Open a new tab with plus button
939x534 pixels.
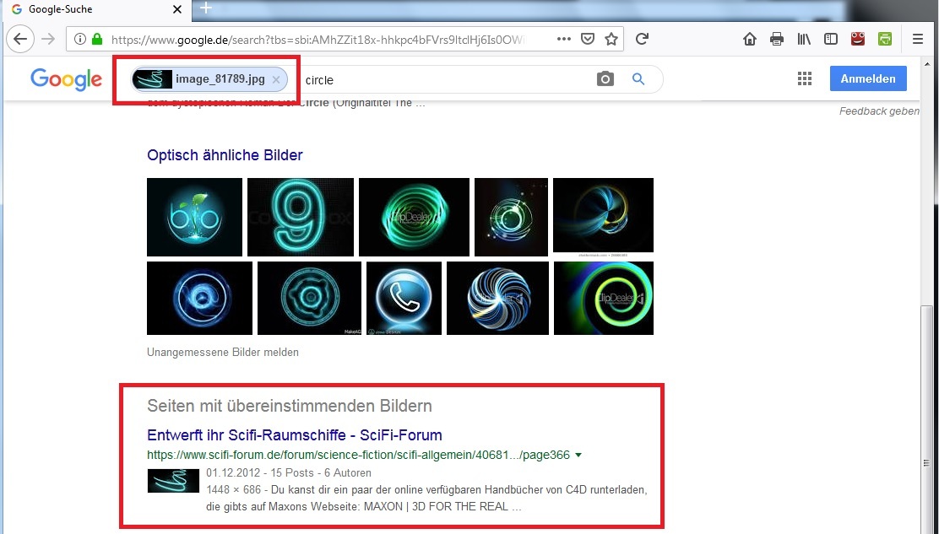(205, 8)
